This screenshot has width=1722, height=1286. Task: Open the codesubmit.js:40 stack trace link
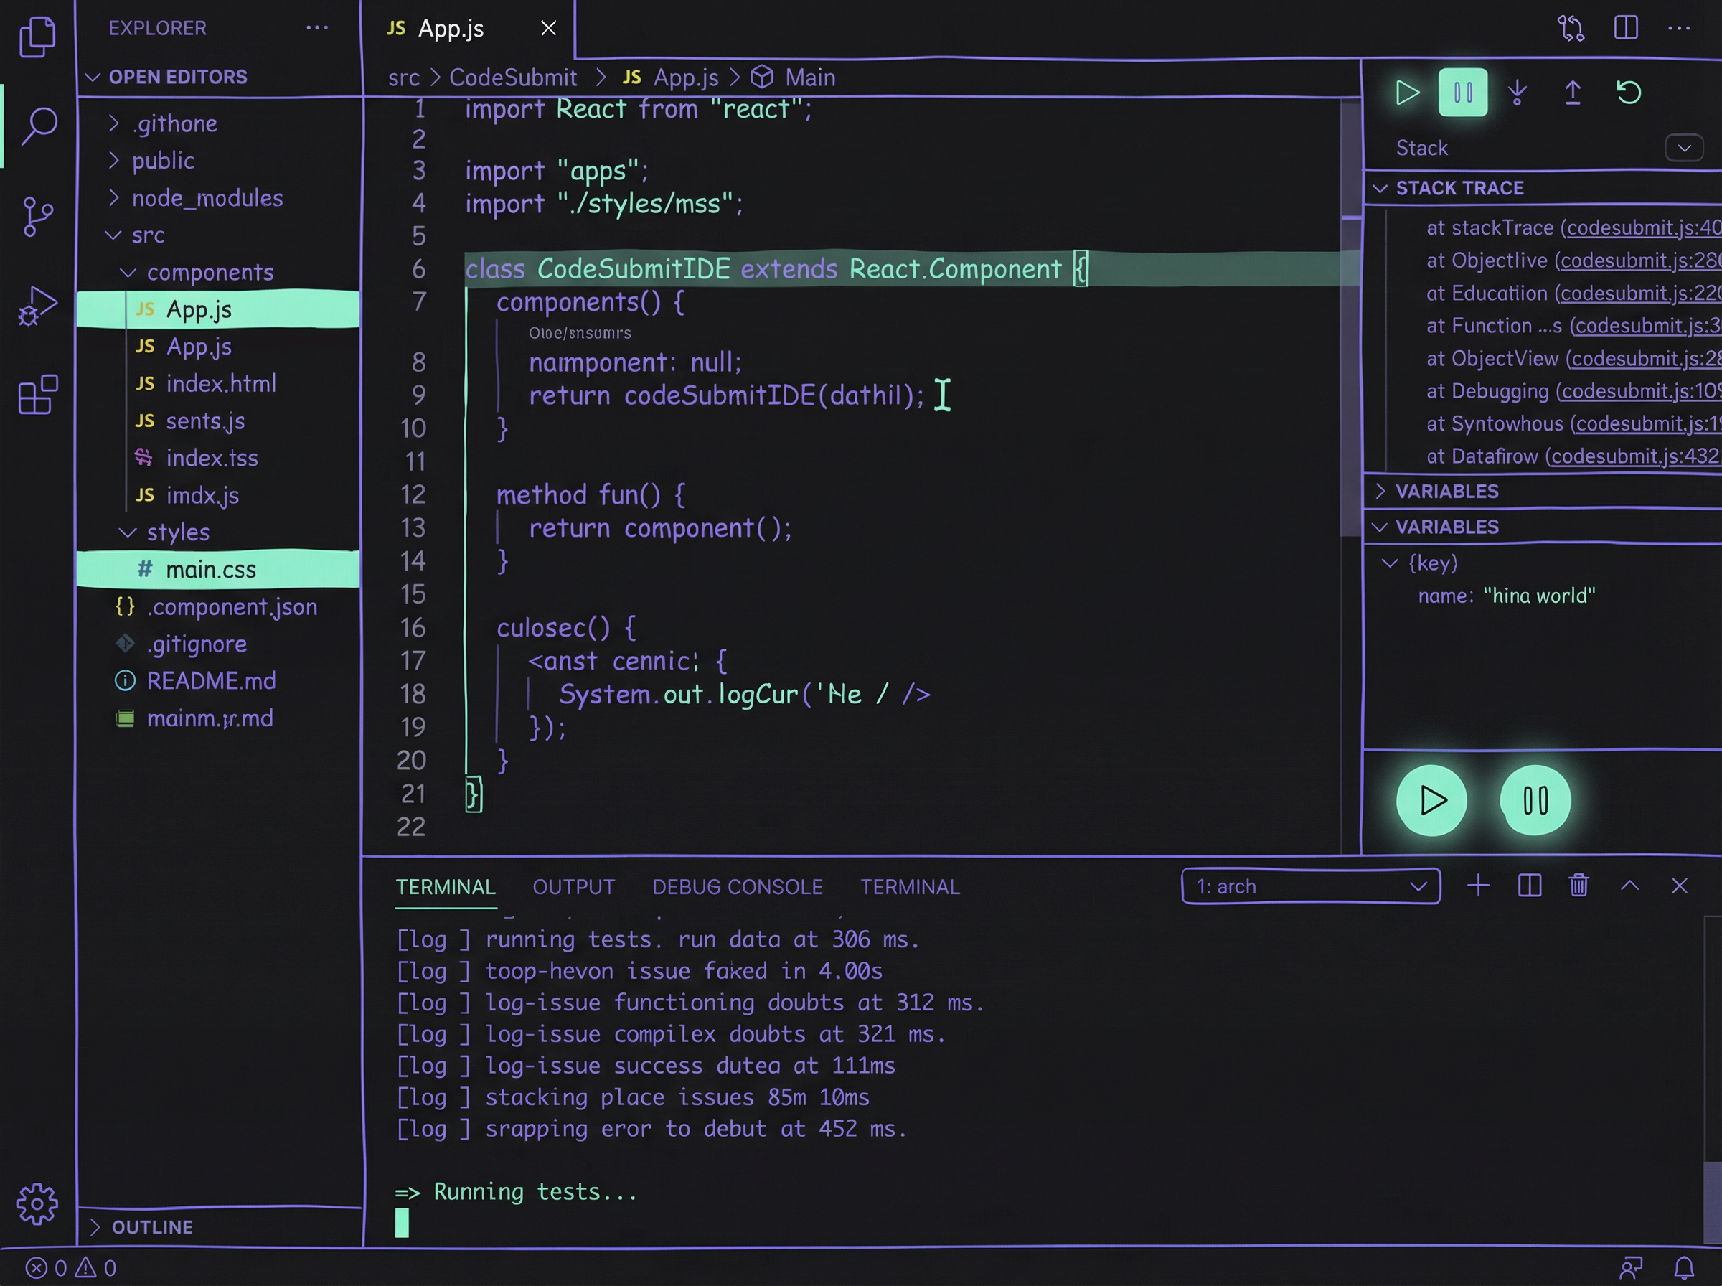point(1640,227)
